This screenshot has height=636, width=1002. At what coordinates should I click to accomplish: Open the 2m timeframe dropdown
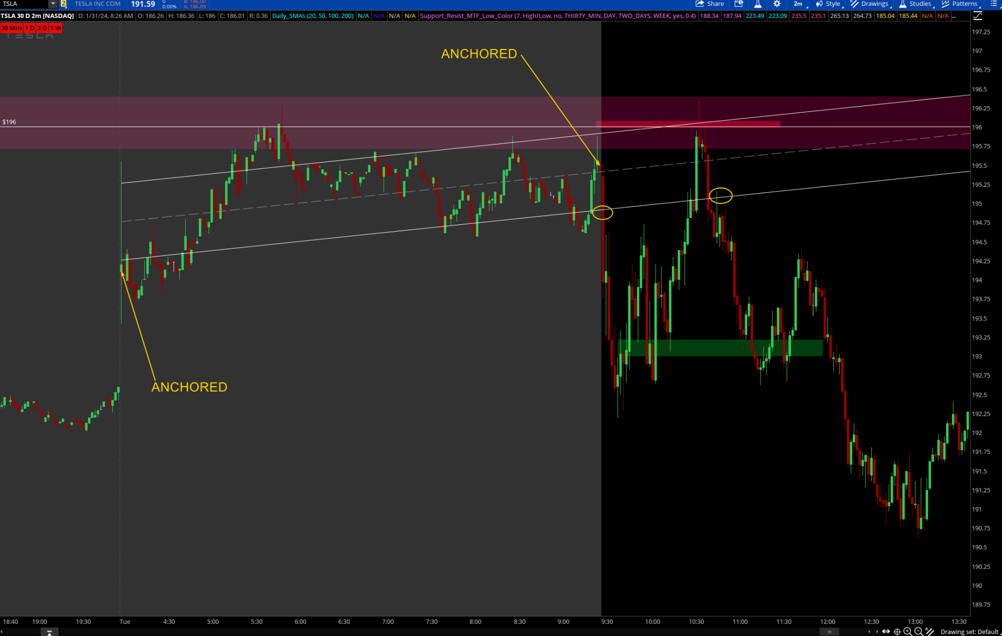799,4
